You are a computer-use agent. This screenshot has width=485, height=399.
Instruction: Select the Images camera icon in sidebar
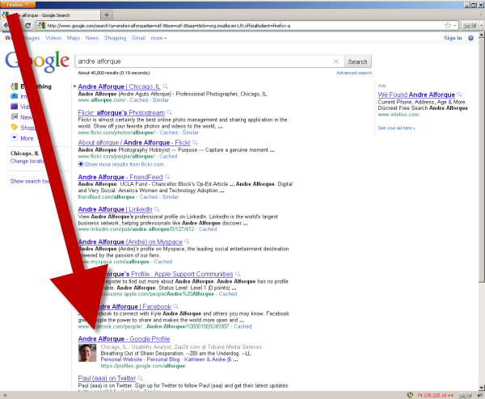[x=15, y=96]
